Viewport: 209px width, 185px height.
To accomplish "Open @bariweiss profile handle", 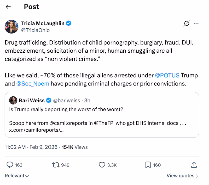I will pos(66,100).
